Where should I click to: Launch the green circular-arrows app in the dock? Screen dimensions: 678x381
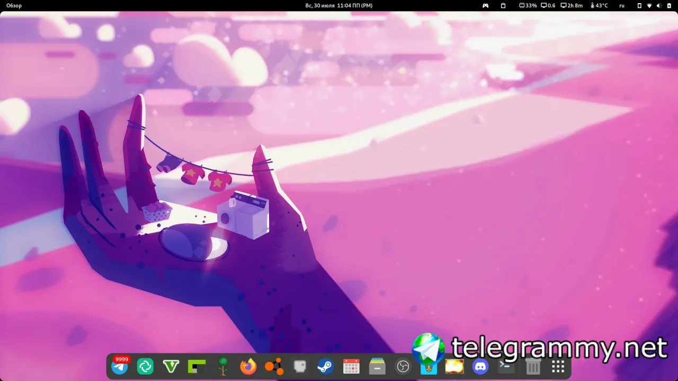click(x=145, y=366)
